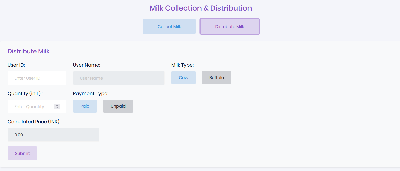This screenshot has width=400, height=171.
Task: Click the quantity spinner controls
Action: [57, 106]
